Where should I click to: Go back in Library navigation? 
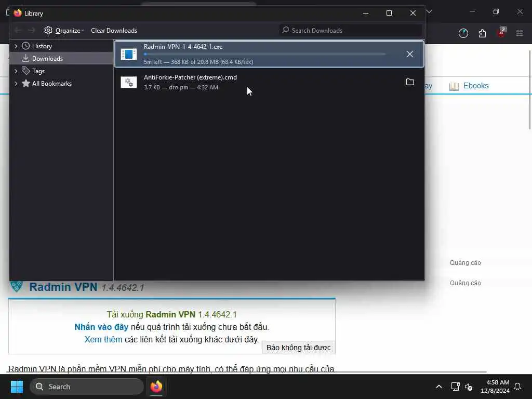pos(18,31)
